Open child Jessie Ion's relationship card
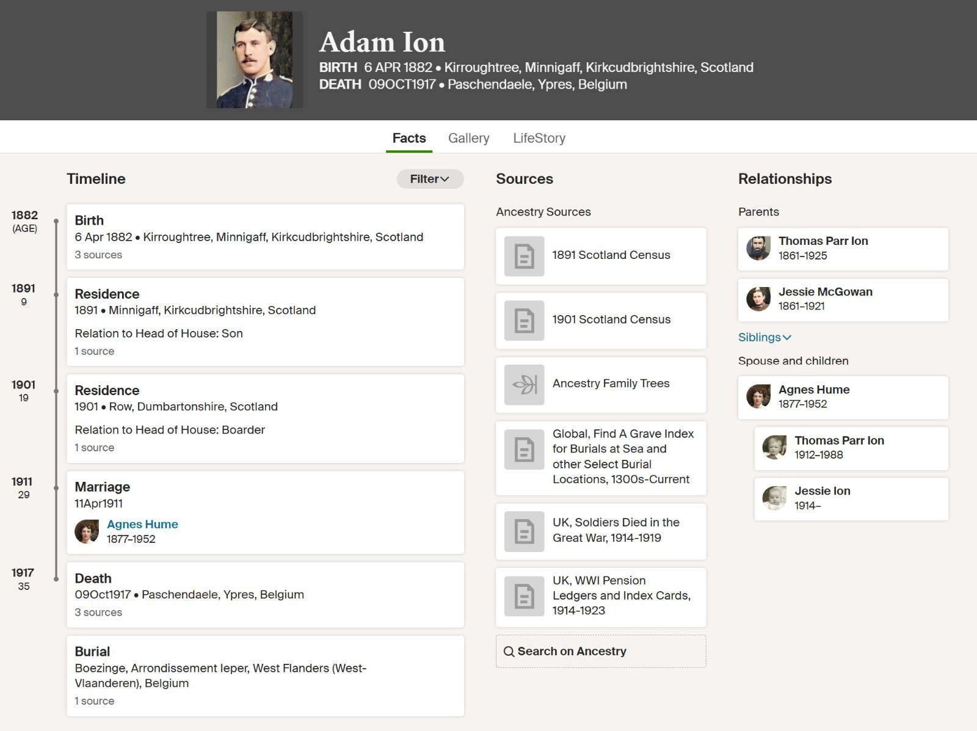The height and width of the screenshot is (731, 977). click(x=851, y=498)
